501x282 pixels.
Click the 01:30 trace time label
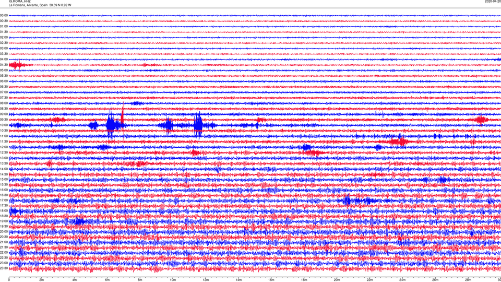click(x=4, y=32)
